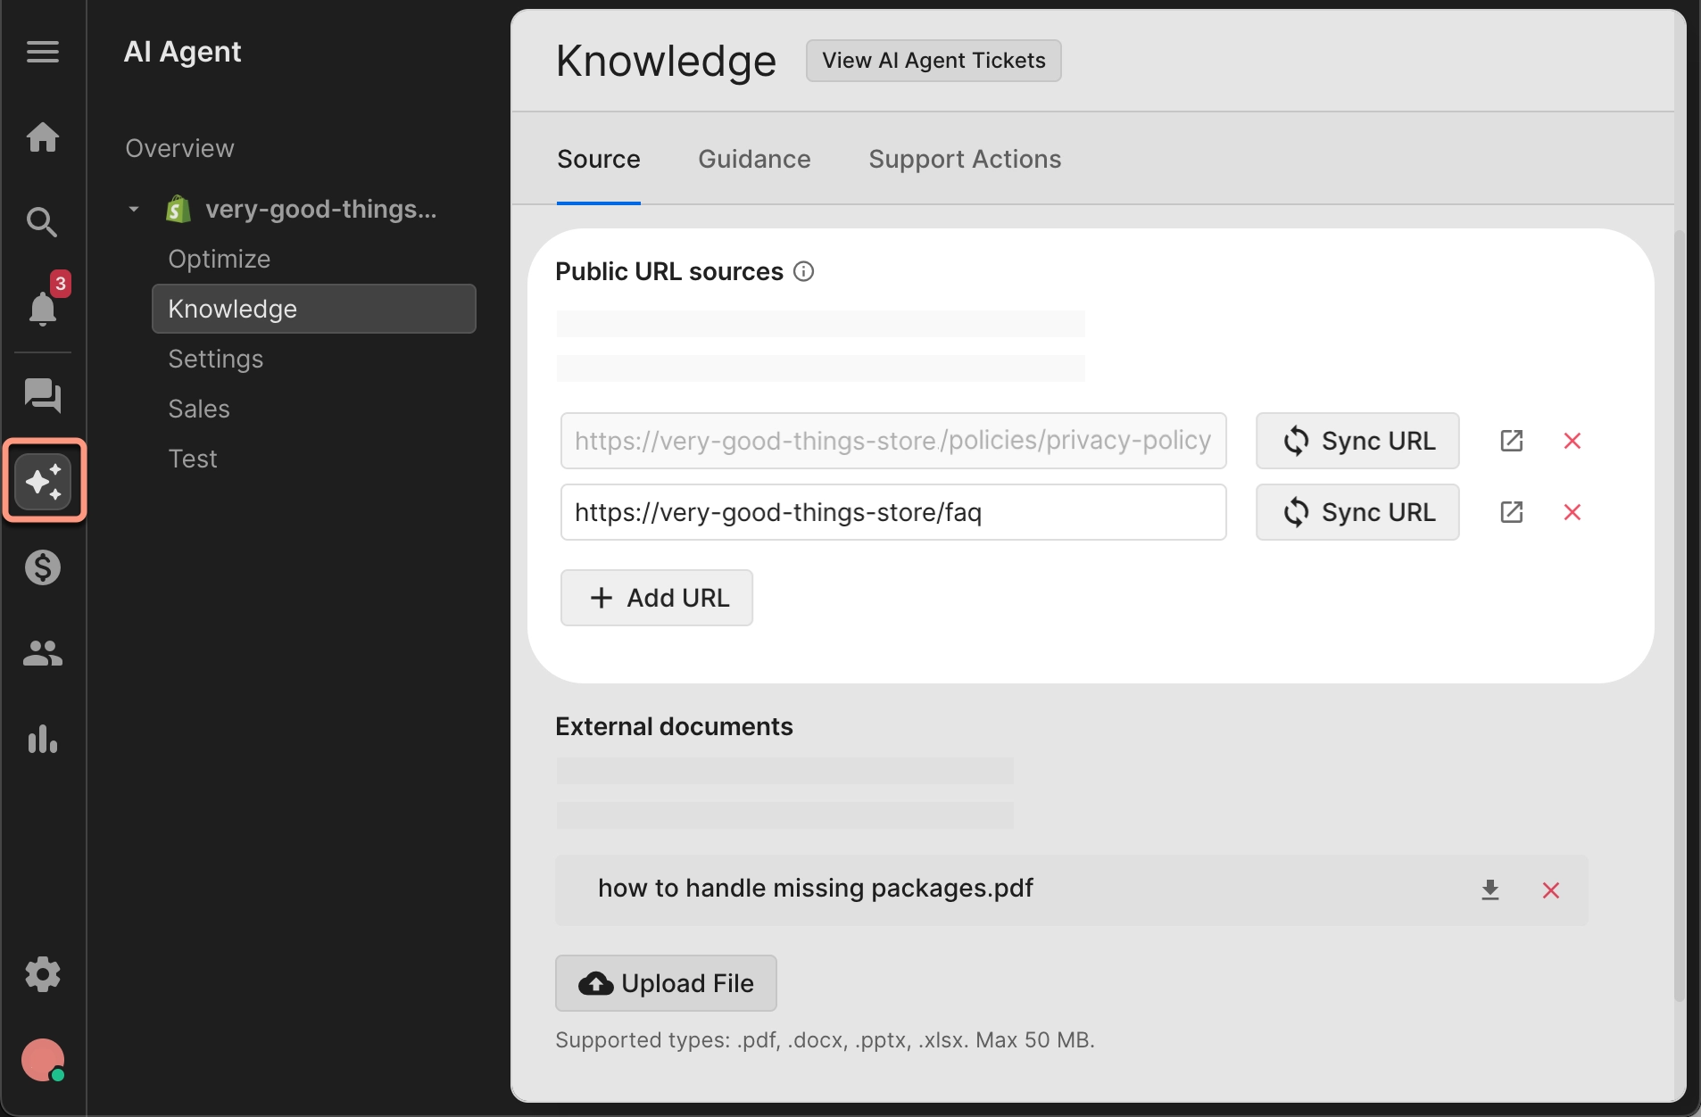
Task: Open the privacy-policy URL in new tab
Action: (x=1511, y=441)
